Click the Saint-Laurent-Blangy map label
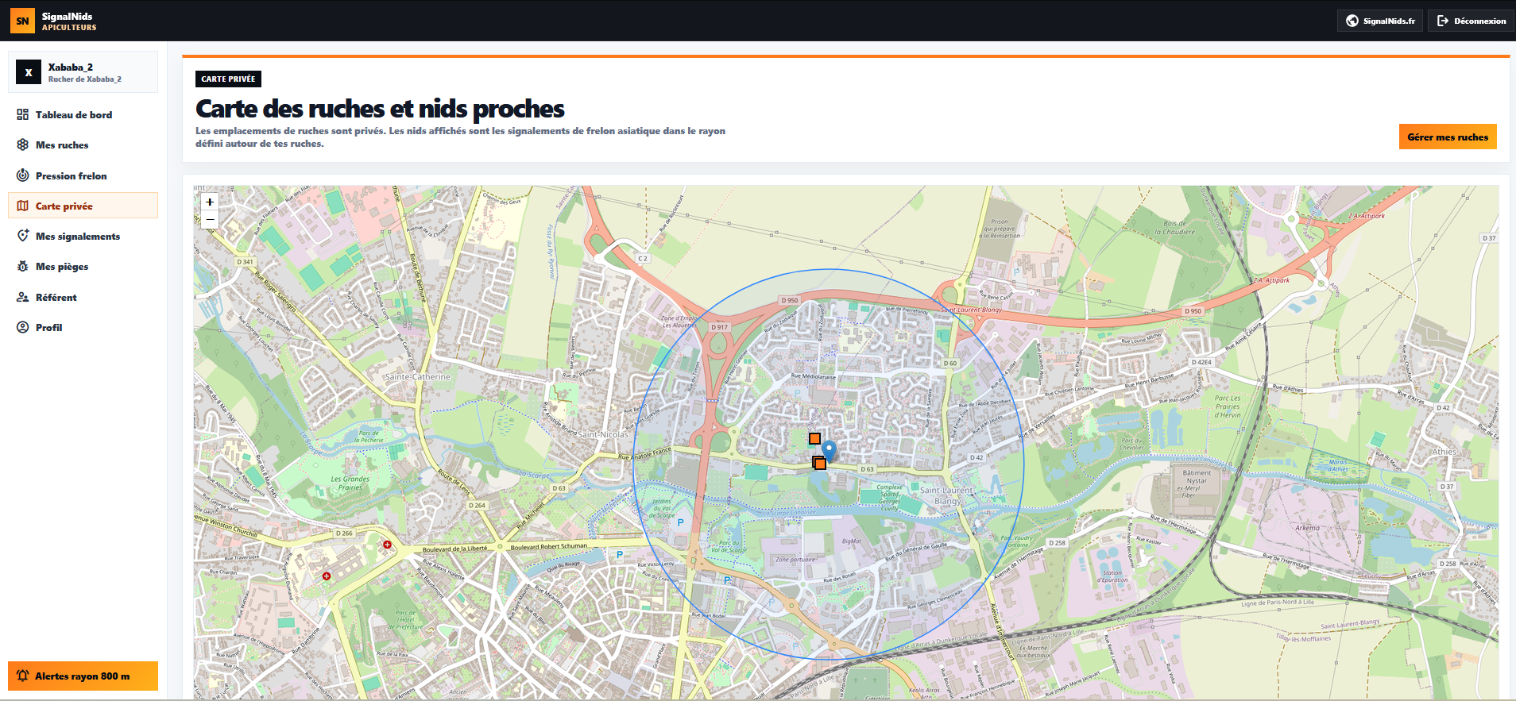This screenshot has width=1516, height=701. coord(947,495)
